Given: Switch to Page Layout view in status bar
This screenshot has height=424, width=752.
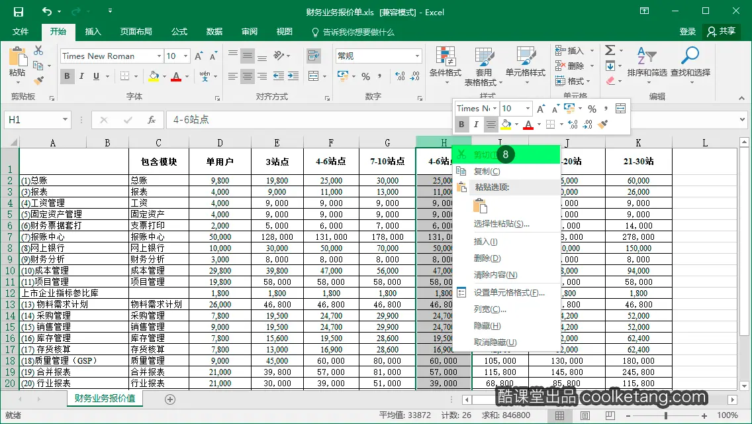Looking at the screenshot, I should [x=585, y=416].
